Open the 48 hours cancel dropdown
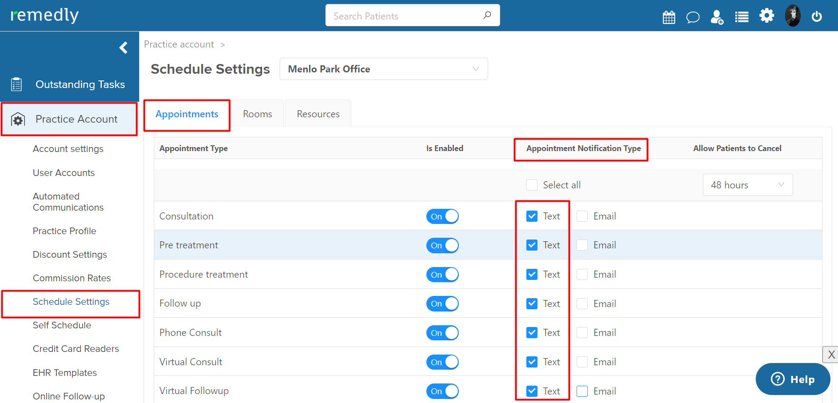Image resolution: width=838 pixels, height=403 pixels. pyautogui.click(x=748, y=185)
